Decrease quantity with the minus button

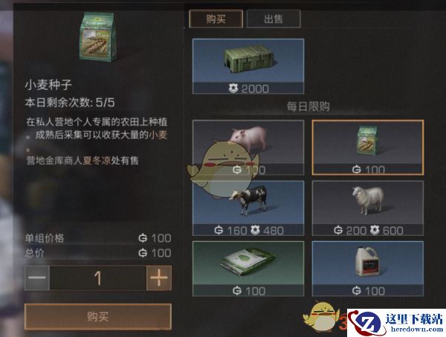(37, 277)
